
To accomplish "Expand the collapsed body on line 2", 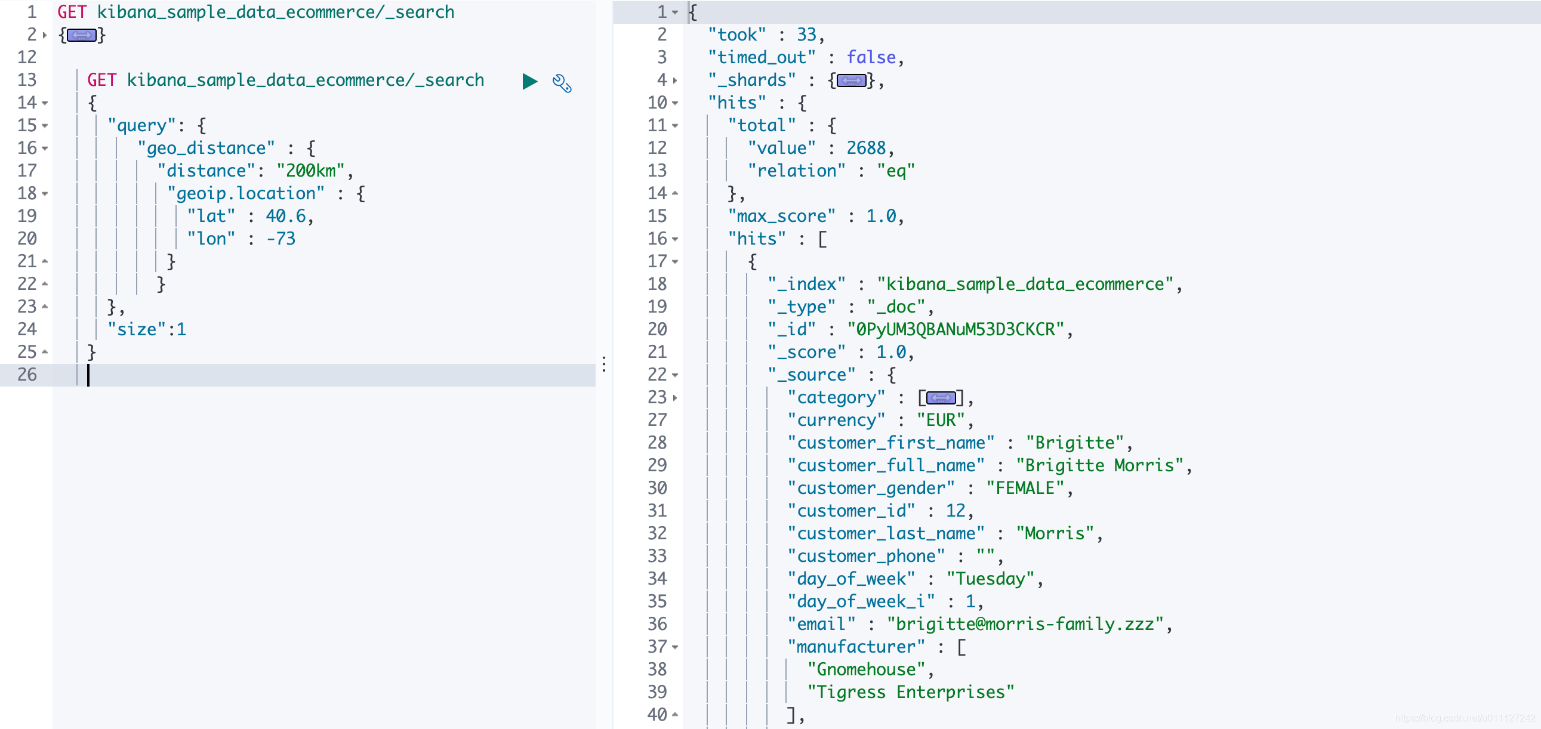I will click(x=82, y=35).
